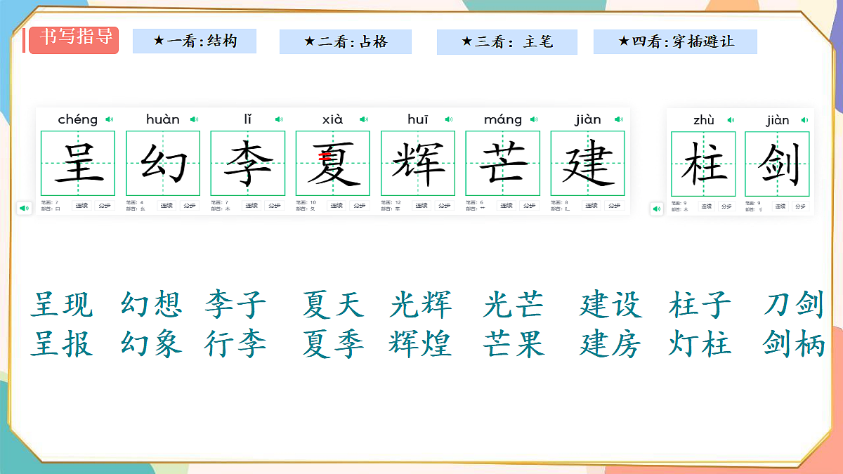
Task: Play pronunciation speaker icon next to lǐ
Action: coord(279,119)
